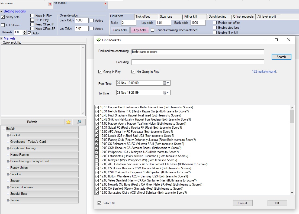This screenshot has width=299, height=214.
Task: Open the To Time calendar picker
Action: click(x=166, y=93)
